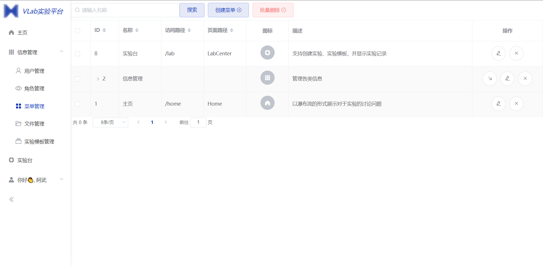Click the VLab logo icon

point(11,11)
